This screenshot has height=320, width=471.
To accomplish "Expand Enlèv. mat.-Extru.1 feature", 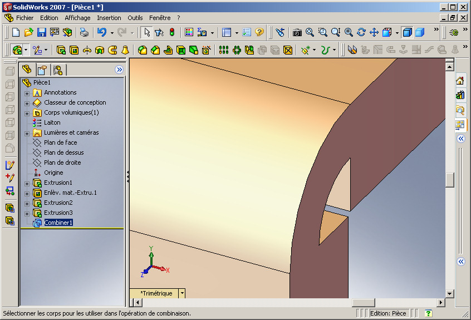I will click(27, 194).
